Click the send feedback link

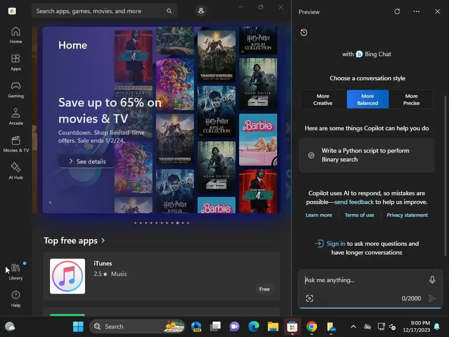tap(354, 202)
